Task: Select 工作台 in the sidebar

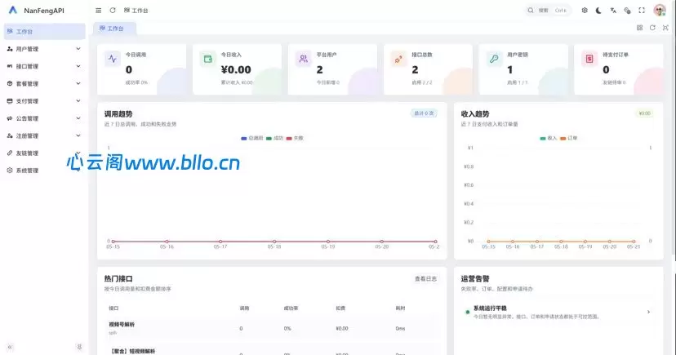Action: 45,32
